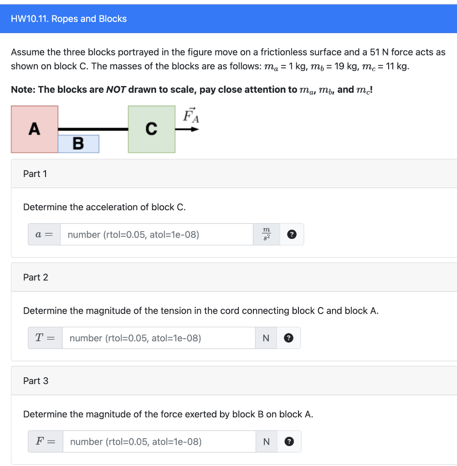Select the Part 1 panel header
Screen dimensions: 457x466
click(x=234, y=173)
